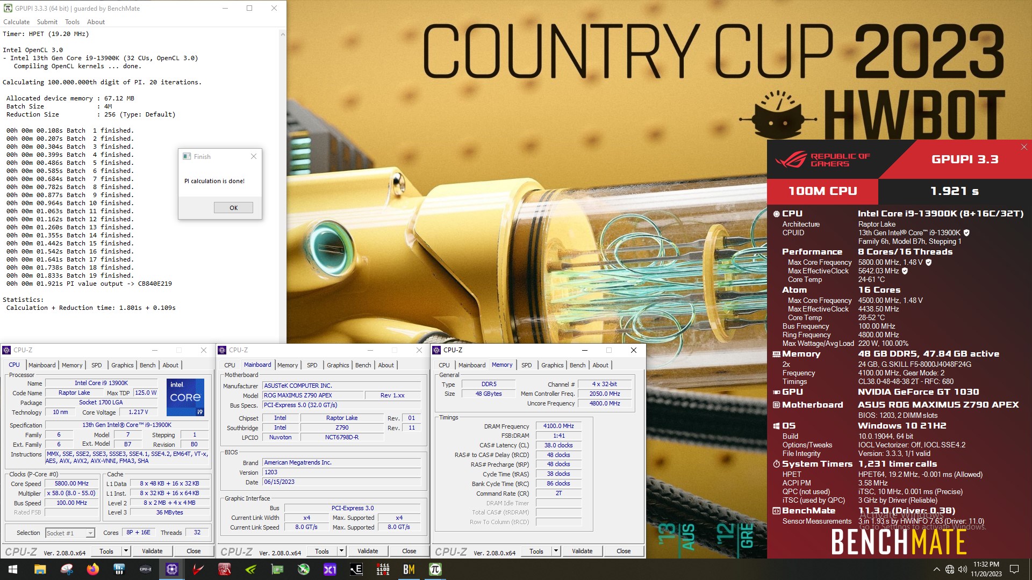This screenshot has height=580, width=1032.
Task: Close the BenchMate GPUPI 3.3 result overlay
Action: click(x=1024, y=147)
